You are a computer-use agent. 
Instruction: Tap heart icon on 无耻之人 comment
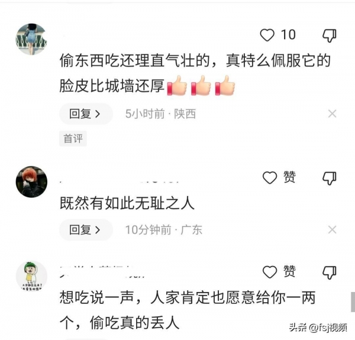(x=270, y=178)
